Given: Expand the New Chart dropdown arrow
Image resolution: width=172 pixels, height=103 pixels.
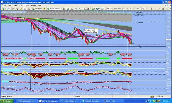Looking at the screenshot, I should coord(5,9).
